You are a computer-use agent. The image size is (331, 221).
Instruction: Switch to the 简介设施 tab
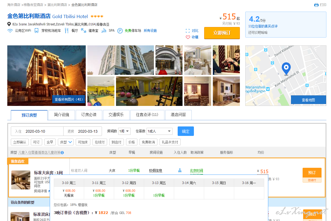tap(62, 115)
